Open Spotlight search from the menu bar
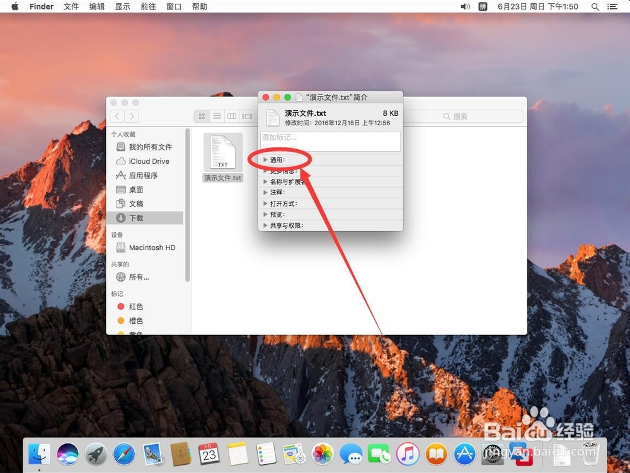Image resolution: width=630 pixels, height=473 pixels. point(595,6)
